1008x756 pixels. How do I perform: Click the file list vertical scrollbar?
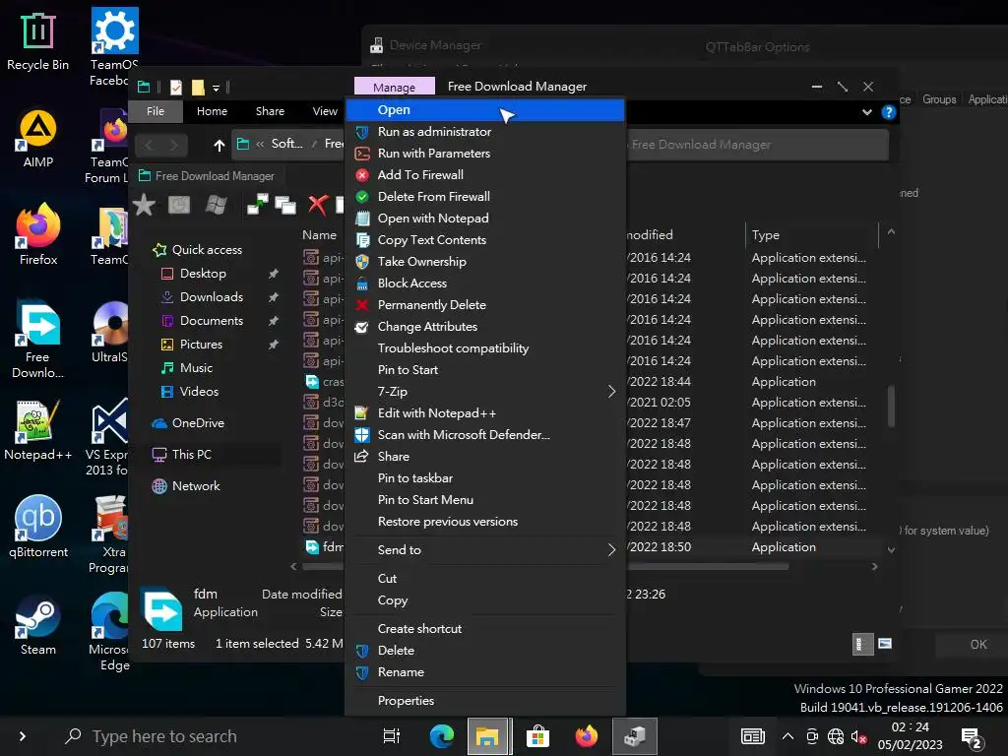[x=891, y=405]
